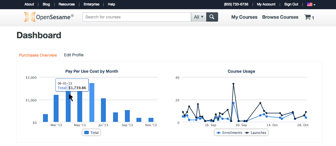The height and width of the screenshot is (146, 336).
Task: Switch to the Edit Profile tab
Action: click(x=74, y=55)
